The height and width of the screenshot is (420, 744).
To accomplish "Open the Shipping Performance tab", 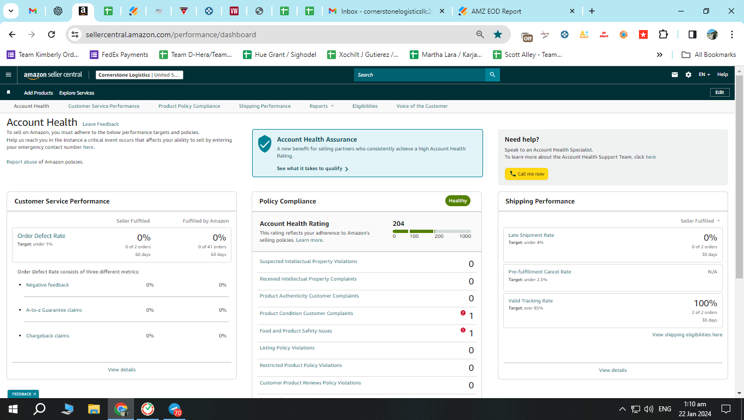I will (265, 106).
